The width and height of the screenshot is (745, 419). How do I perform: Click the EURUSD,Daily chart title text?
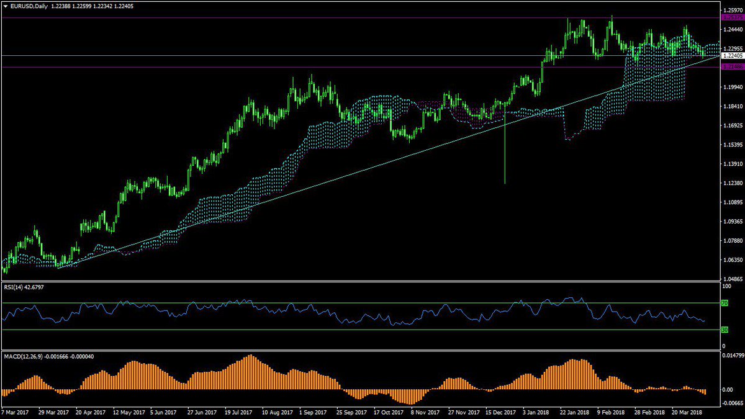tap(29, 6)
